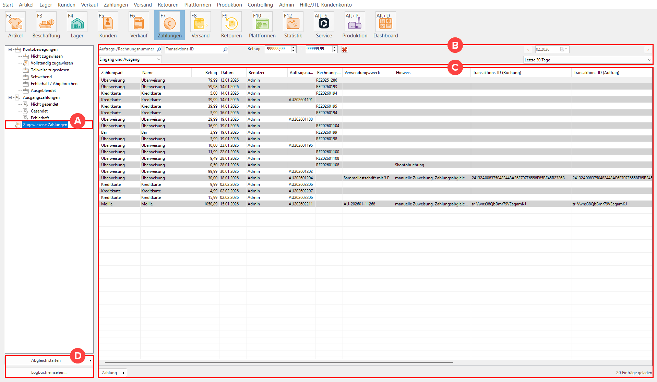Clear filters with the red X icon
Image resolution: width=657 pixels, height=382 pixels.
(x=345, y=49)
